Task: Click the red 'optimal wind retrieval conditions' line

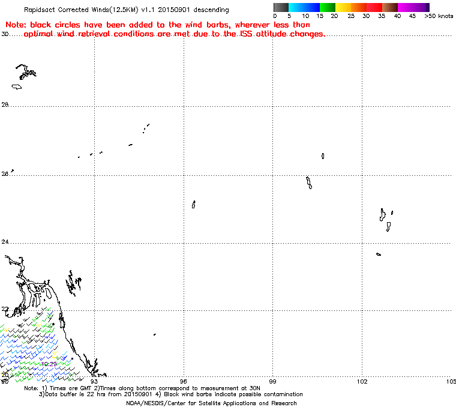Action: [x=174, y=34]
